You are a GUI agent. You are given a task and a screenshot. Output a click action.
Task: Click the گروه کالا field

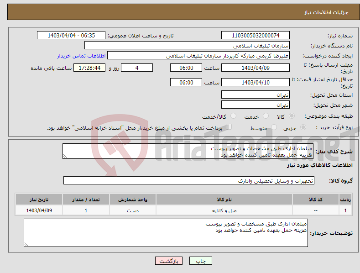(189, 181)
